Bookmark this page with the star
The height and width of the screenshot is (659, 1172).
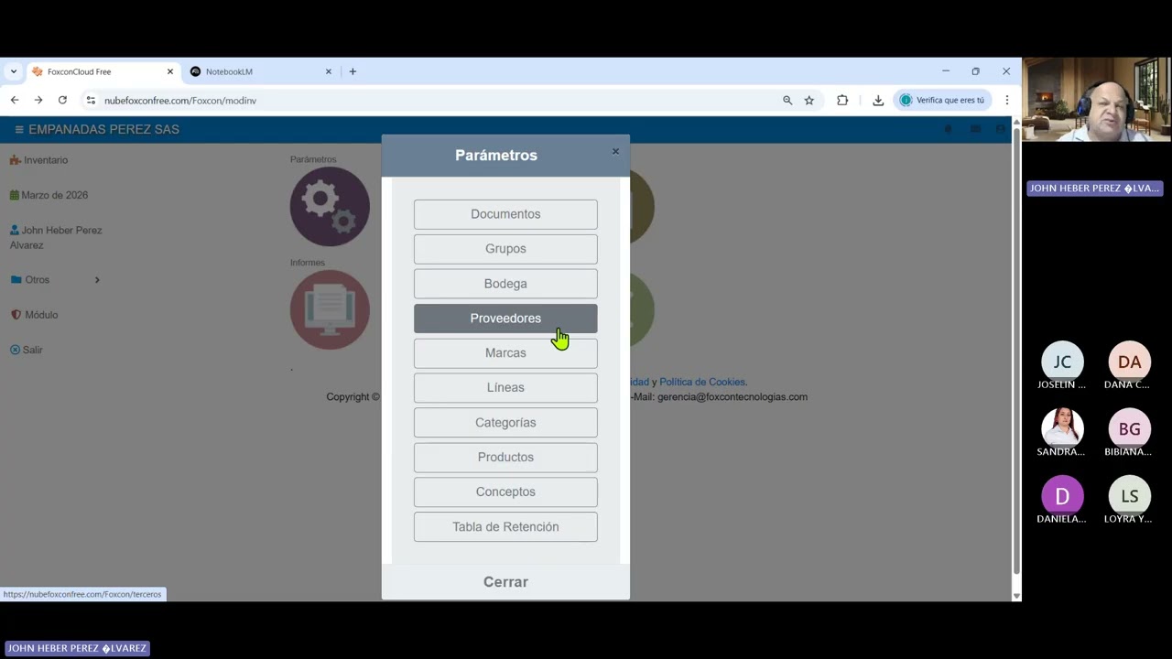click(x=809, y=101)
